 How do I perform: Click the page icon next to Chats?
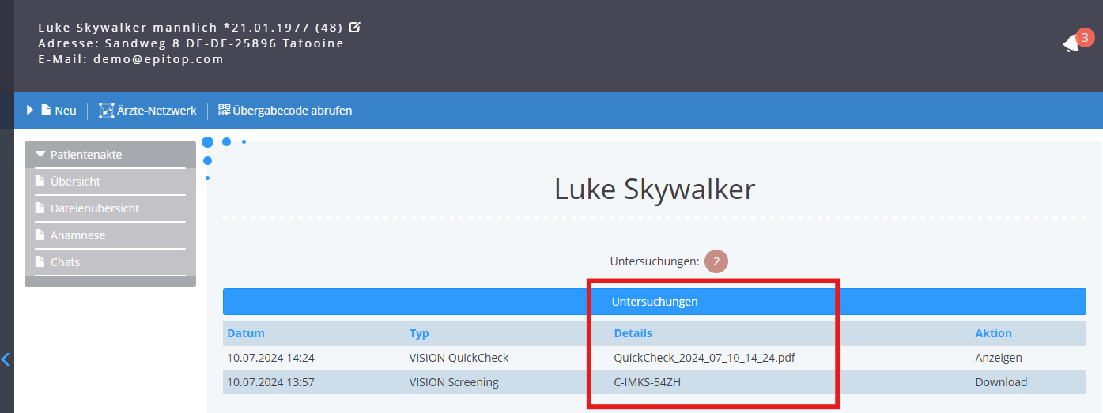coord(40,262)
